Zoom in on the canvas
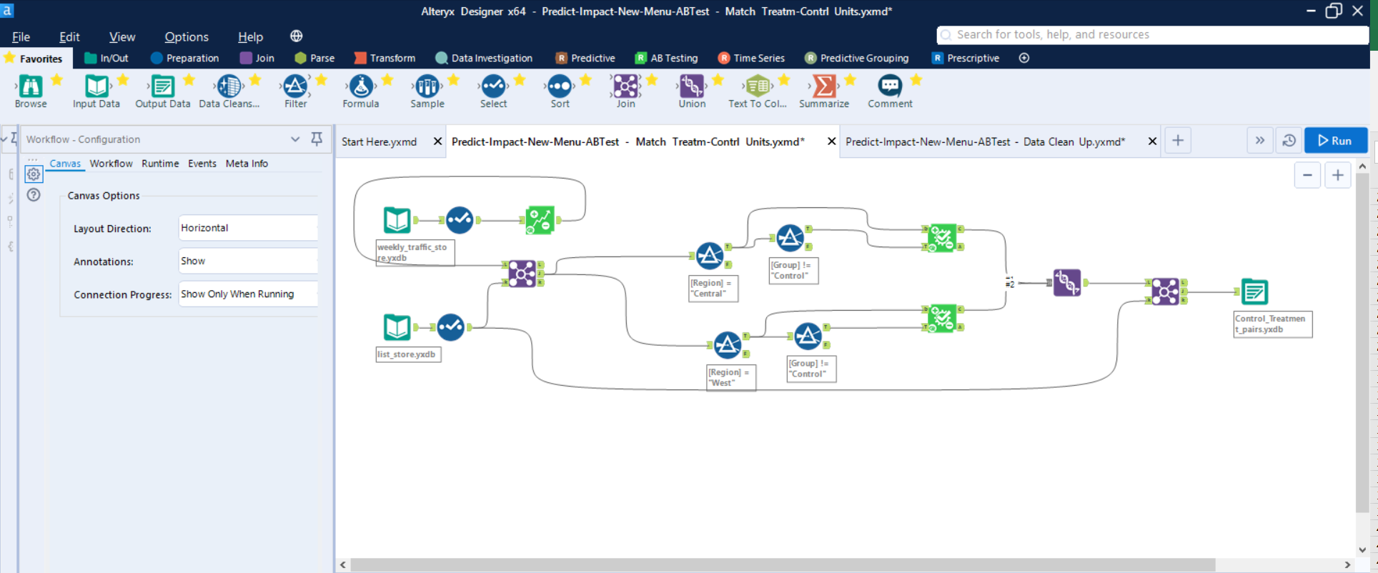The image size is (1378, 573). click(1337, 175)
